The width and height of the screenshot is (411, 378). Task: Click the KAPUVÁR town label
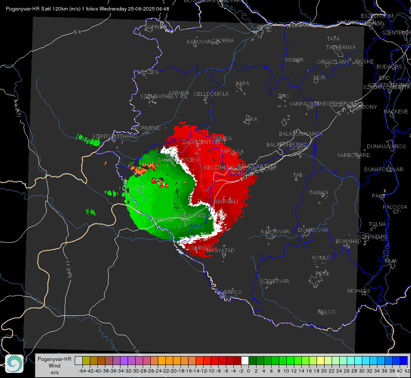point(199,42)
